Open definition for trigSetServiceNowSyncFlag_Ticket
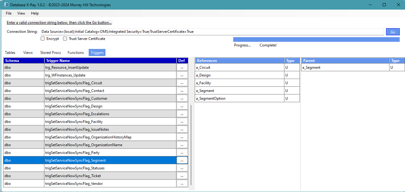The height and width of the screenshot is (192, 405). (182, 176)
